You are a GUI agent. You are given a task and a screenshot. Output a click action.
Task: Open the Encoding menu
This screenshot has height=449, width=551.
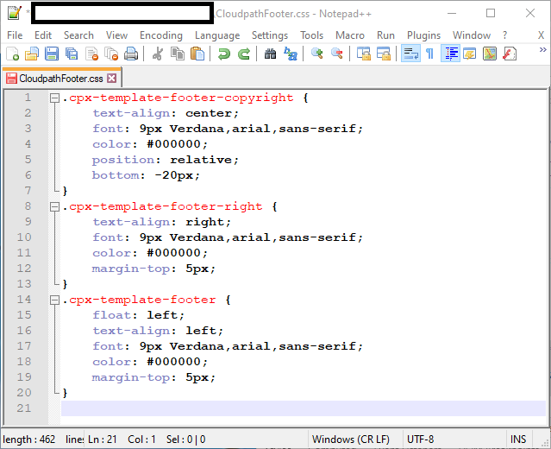(x=161, y=35)
